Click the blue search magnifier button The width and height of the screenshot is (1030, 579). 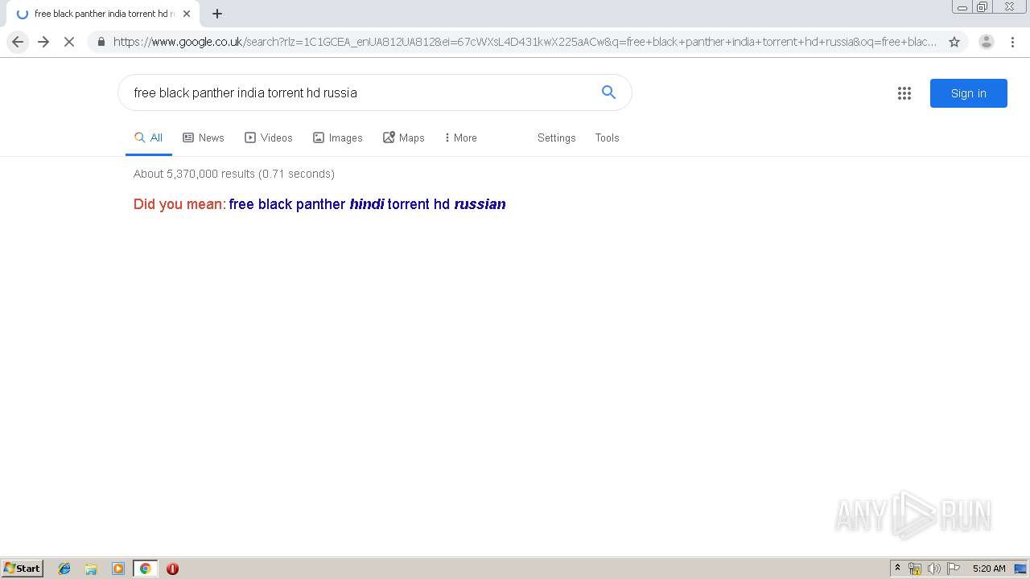(608, 92)
